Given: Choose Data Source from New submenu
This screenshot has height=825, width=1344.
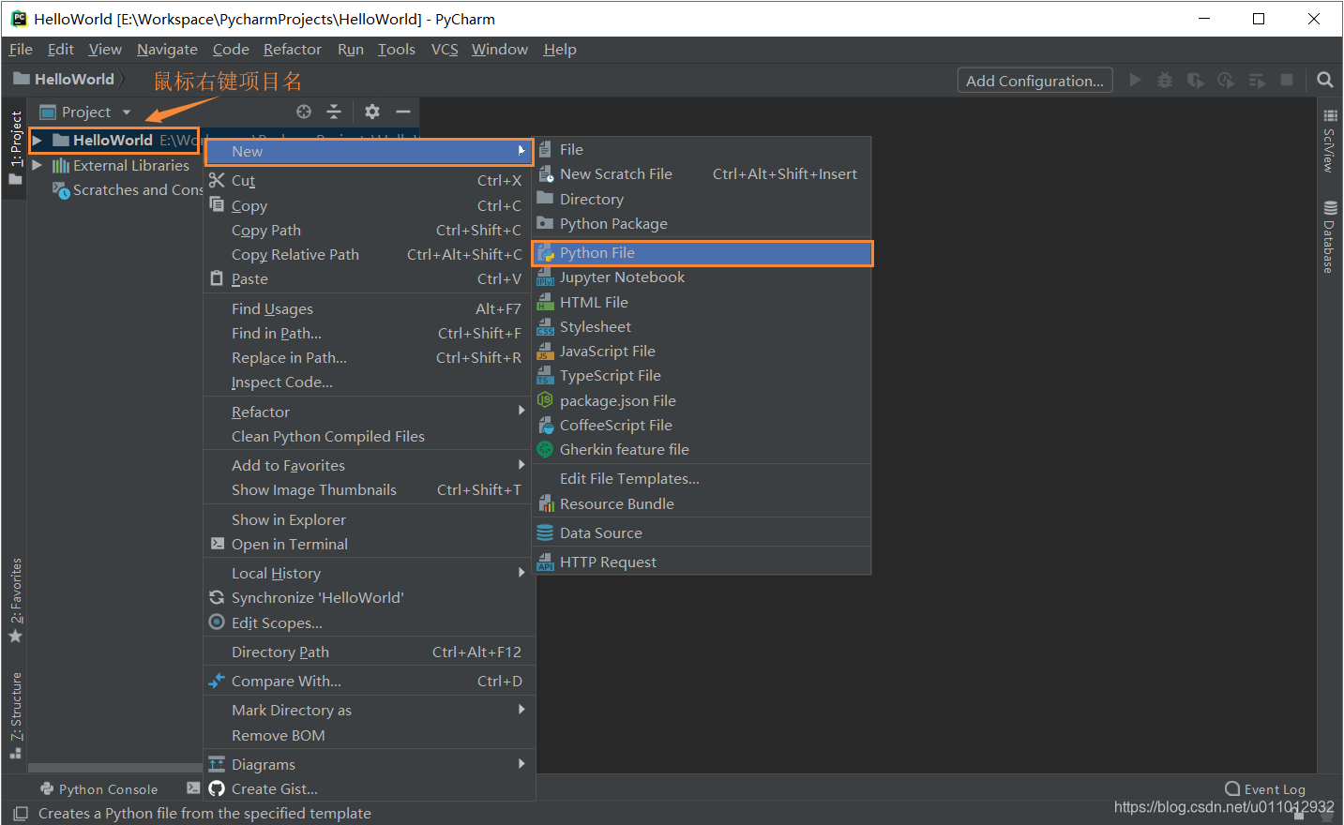Looking at the screenshot, I should pyautogui.click(x=702, y=532).
